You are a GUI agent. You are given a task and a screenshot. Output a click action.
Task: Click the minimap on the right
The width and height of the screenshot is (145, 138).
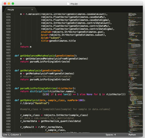[135, 72]
